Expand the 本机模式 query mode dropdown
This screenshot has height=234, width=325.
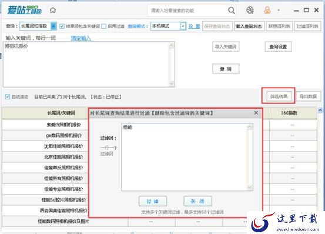(x=183, y=26)
